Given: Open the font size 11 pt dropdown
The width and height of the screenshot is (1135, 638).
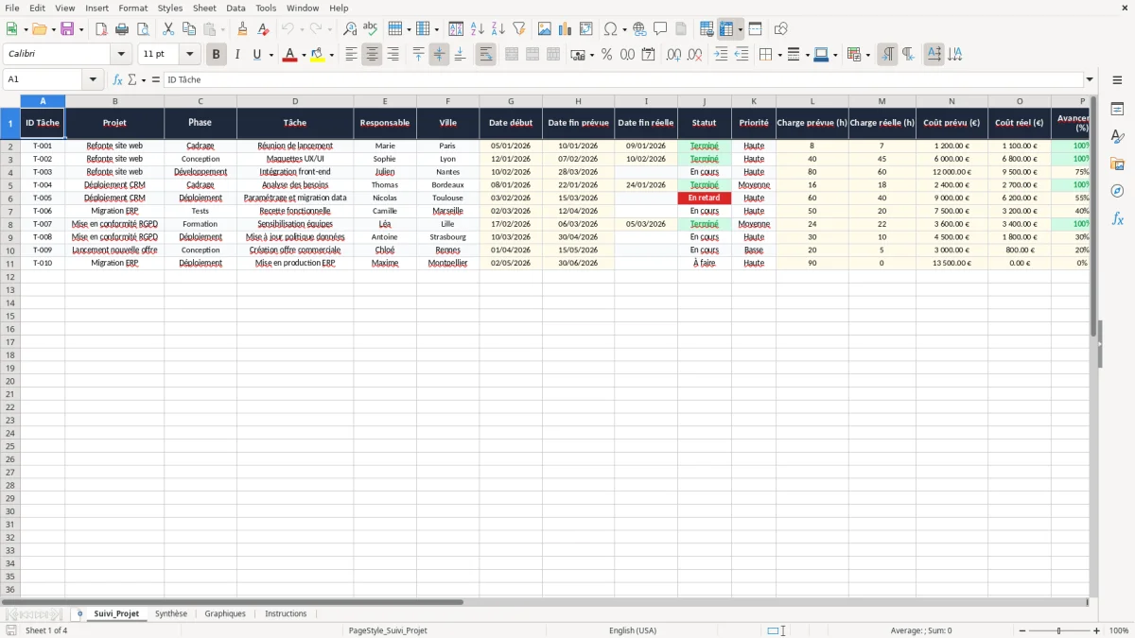Looking at the screenshot, I should click(189, 55).
